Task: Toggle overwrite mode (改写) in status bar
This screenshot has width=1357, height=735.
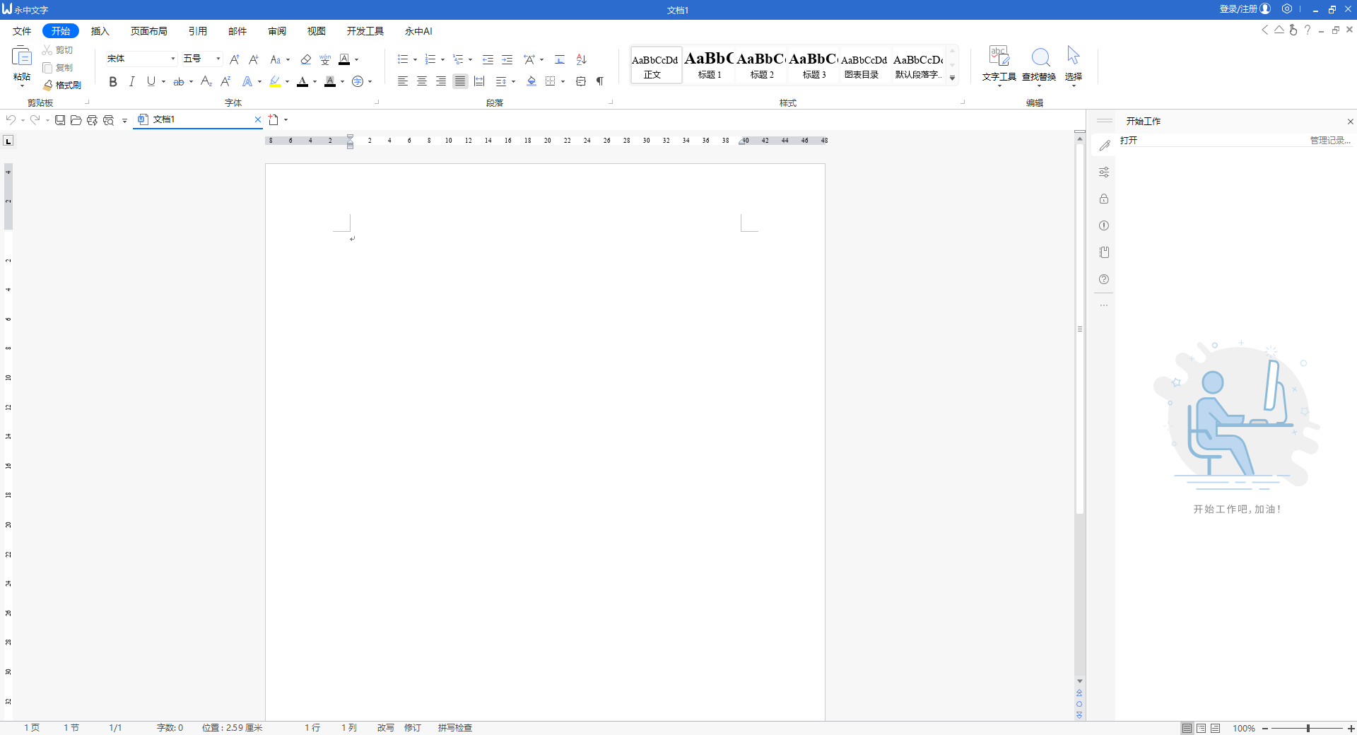Action: pyautogui.click(x=385, y=728)
